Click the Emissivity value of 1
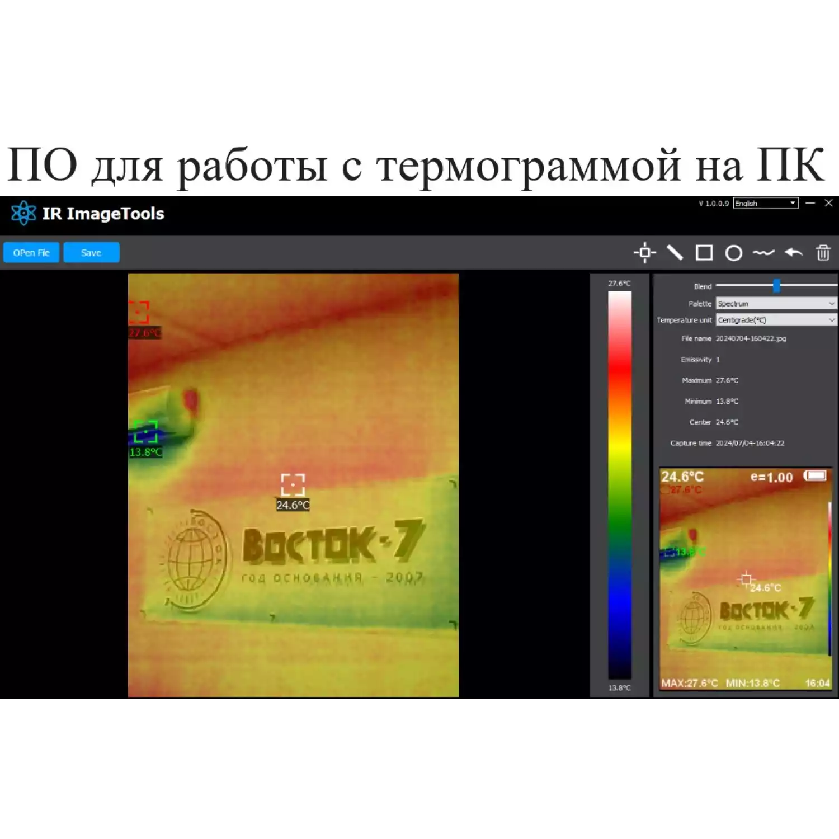 719,360
